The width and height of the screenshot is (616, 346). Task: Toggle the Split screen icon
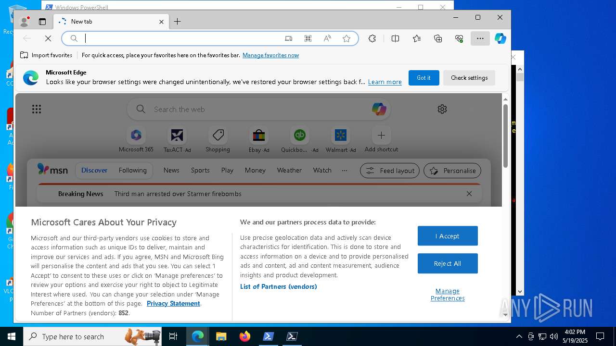395,38
